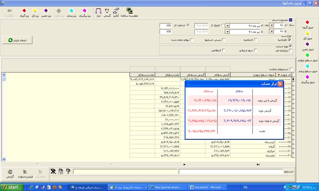Image resolution: width=319 pixels, height=191 pixels.
Task: Click the yellow 'ریز کل' diamond toolbar icon
Action: (x=35, y=10)
